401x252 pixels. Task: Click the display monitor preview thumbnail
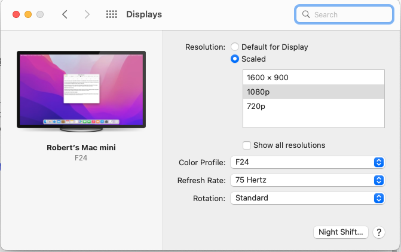pyautogui.click(x=81, y=90)
